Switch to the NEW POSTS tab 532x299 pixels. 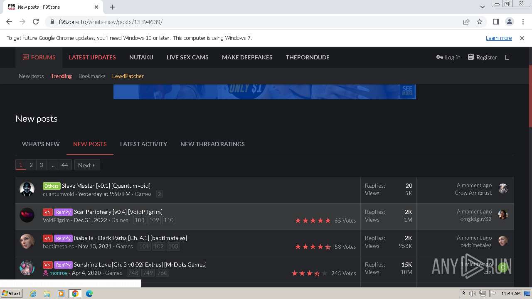pyautogui.click(x=90, y=144)
